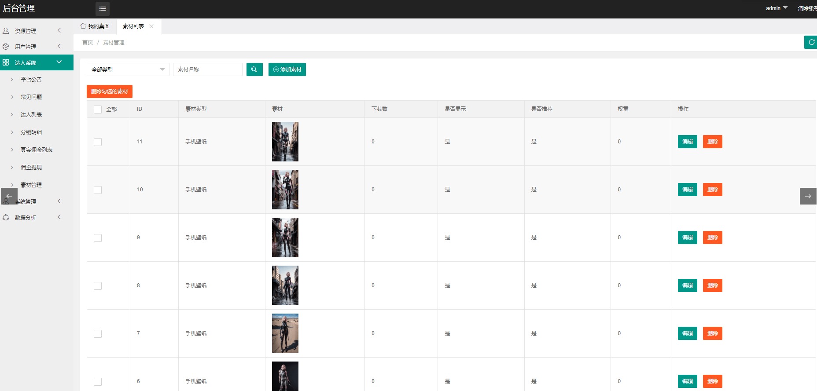
Task: Expand the 系统管理 menu chevron
Action: coord(59,201)
